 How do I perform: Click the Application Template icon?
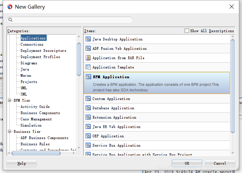88,67
